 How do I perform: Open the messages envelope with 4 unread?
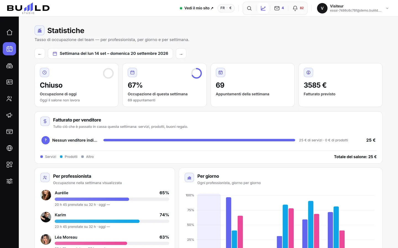click(279, 8)
